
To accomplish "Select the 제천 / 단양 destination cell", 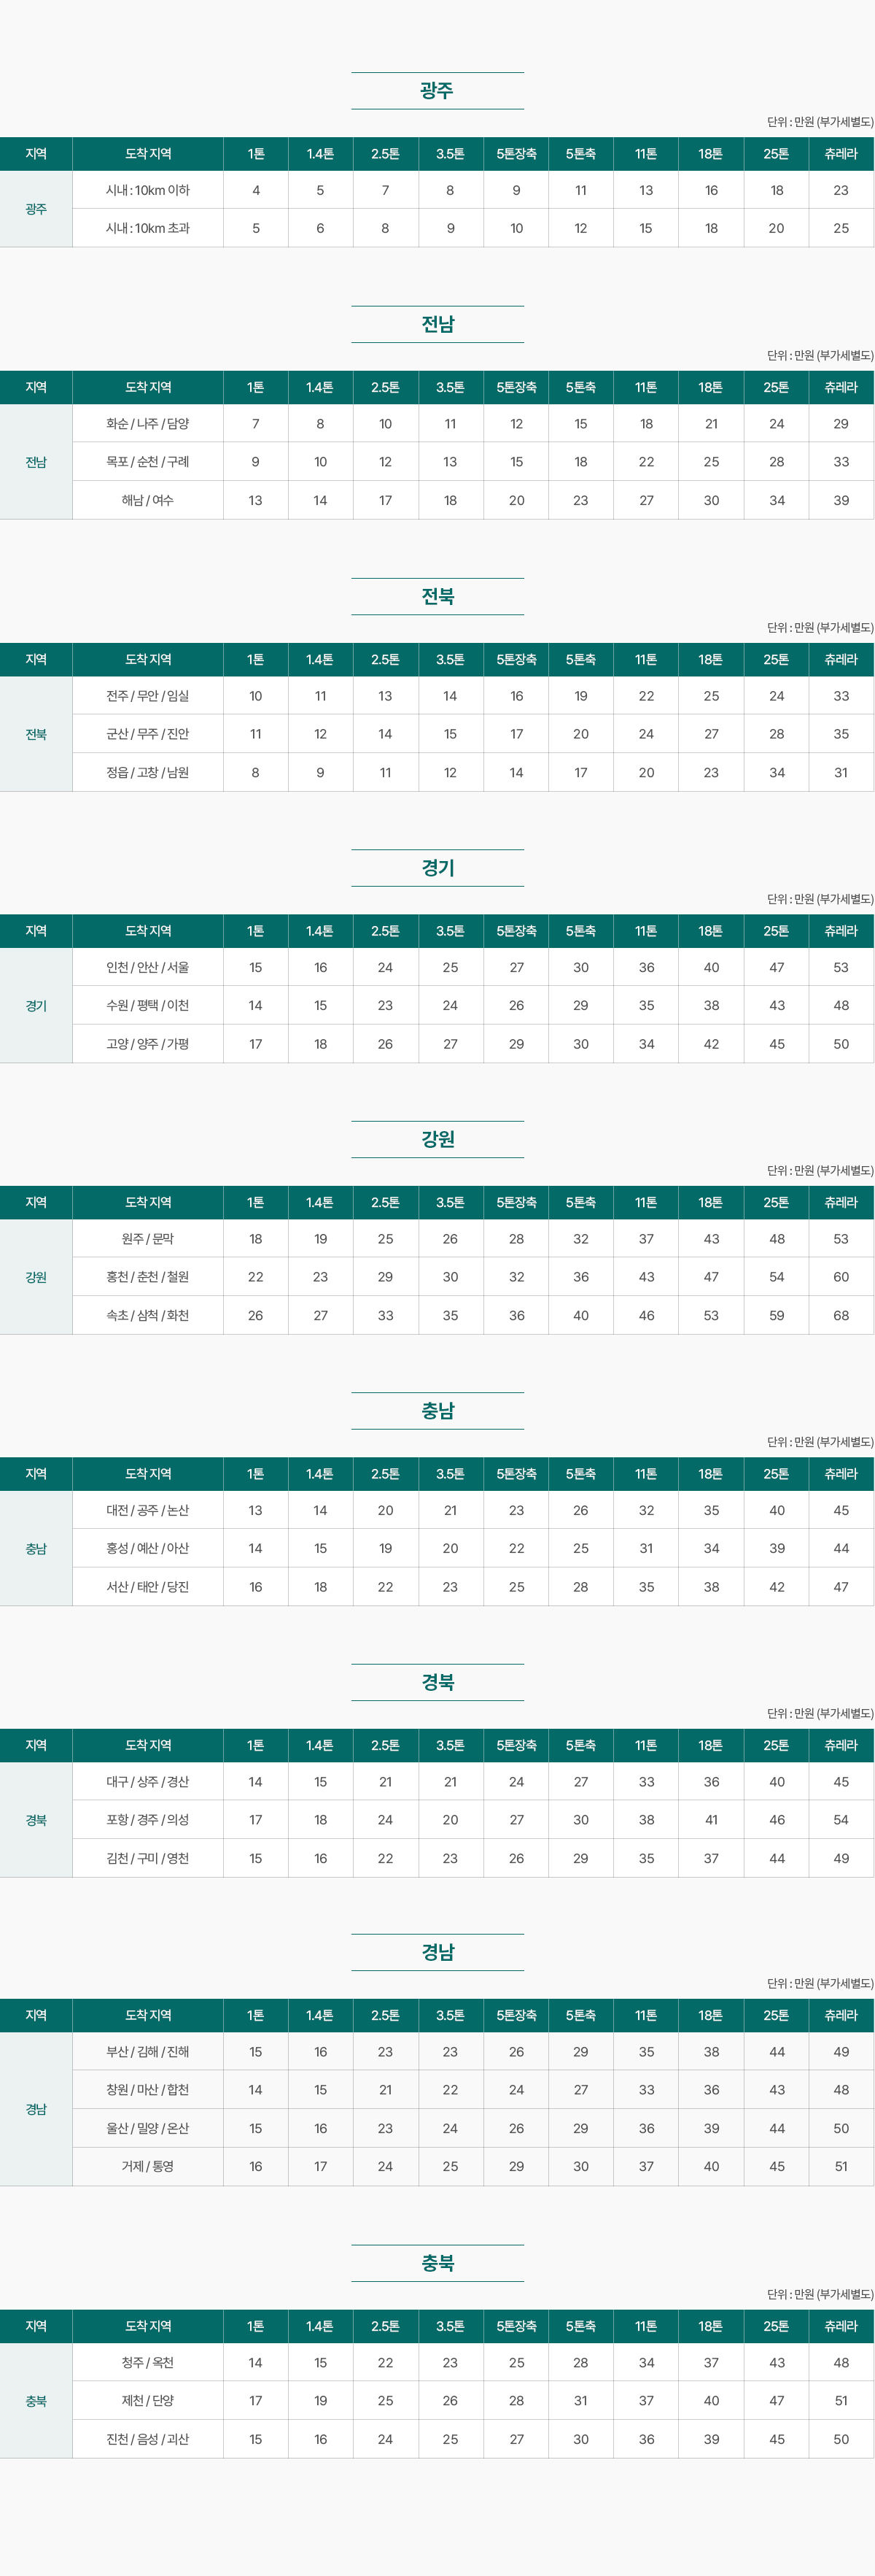I will tap(148, 2400).
